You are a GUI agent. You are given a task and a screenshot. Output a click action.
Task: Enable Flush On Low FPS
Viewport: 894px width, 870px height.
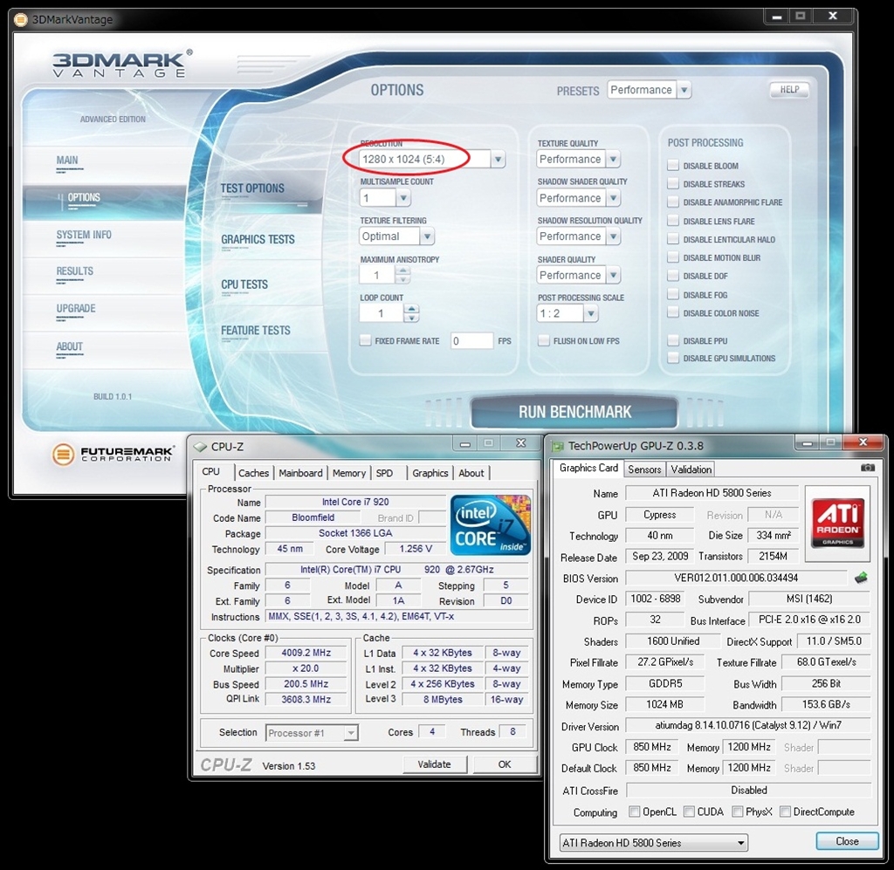pyautogui.click(x=543, y=340)
